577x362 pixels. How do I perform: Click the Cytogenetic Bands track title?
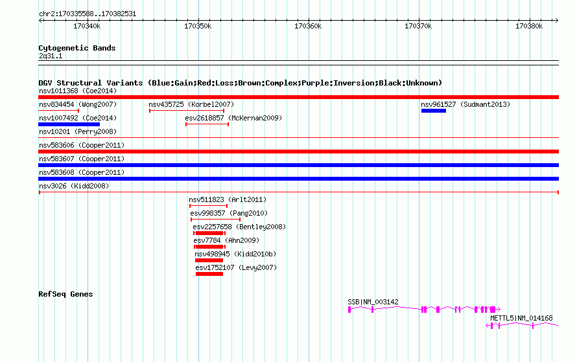tap(77, 48)
